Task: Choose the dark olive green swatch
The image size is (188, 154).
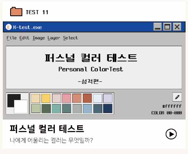Action: click(46, 109)
